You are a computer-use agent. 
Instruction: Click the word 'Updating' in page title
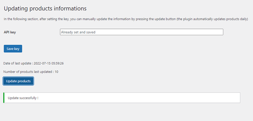click(x=16, y=9)
